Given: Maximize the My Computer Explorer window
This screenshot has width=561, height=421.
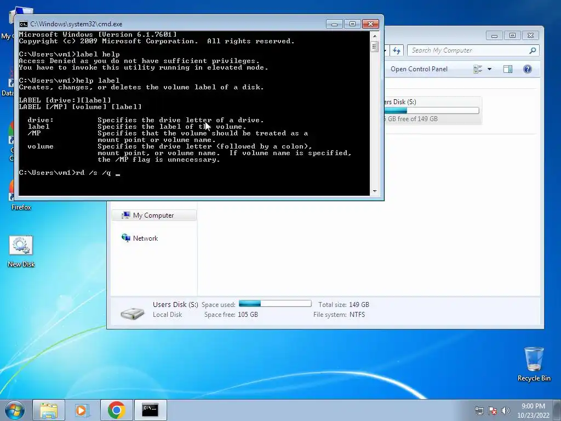Looking at the screenshot, I should 512,36.
